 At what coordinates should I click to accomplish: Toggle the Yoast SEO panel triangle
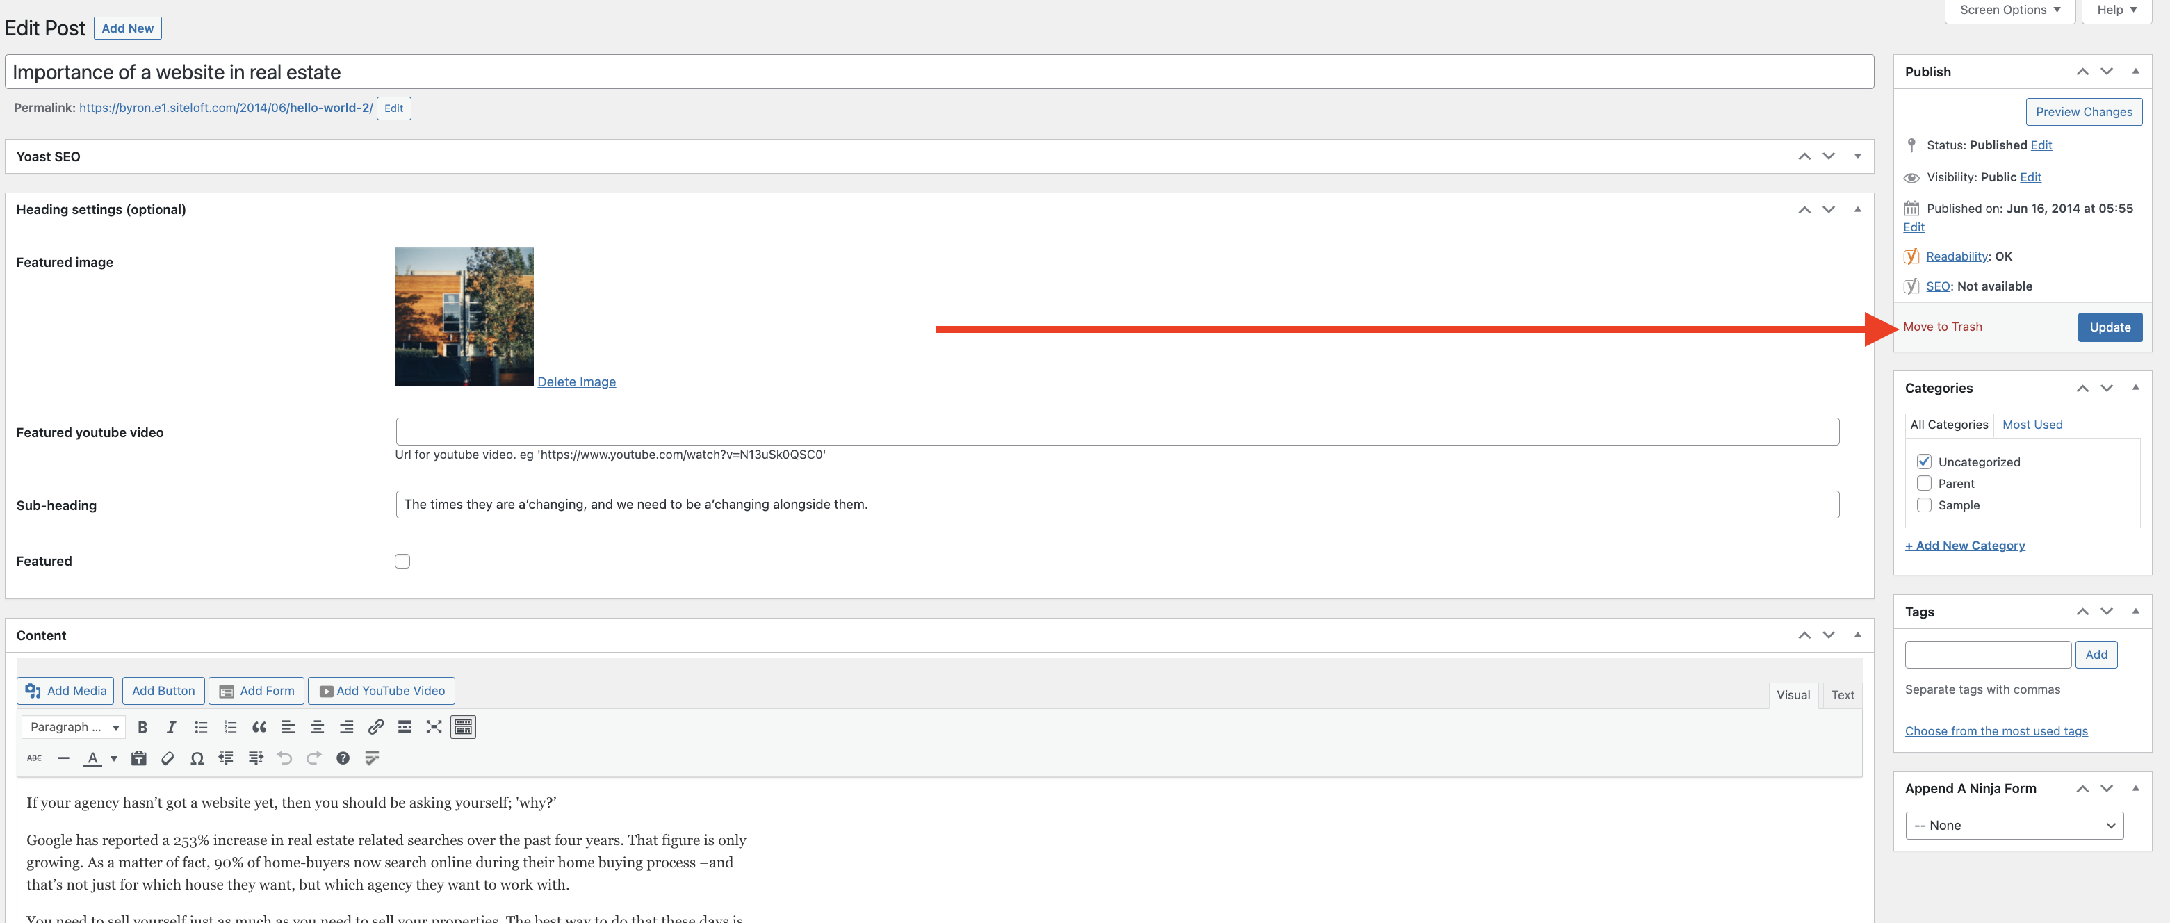point(1857,156)
